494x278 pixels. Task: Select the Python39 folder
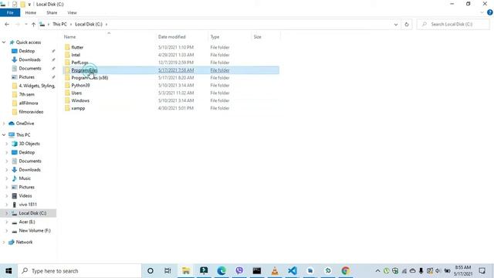[80, 85]
